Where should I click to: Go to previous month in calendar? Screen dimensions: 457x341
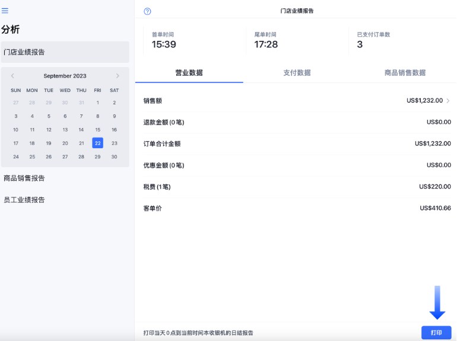click(12, 76)
